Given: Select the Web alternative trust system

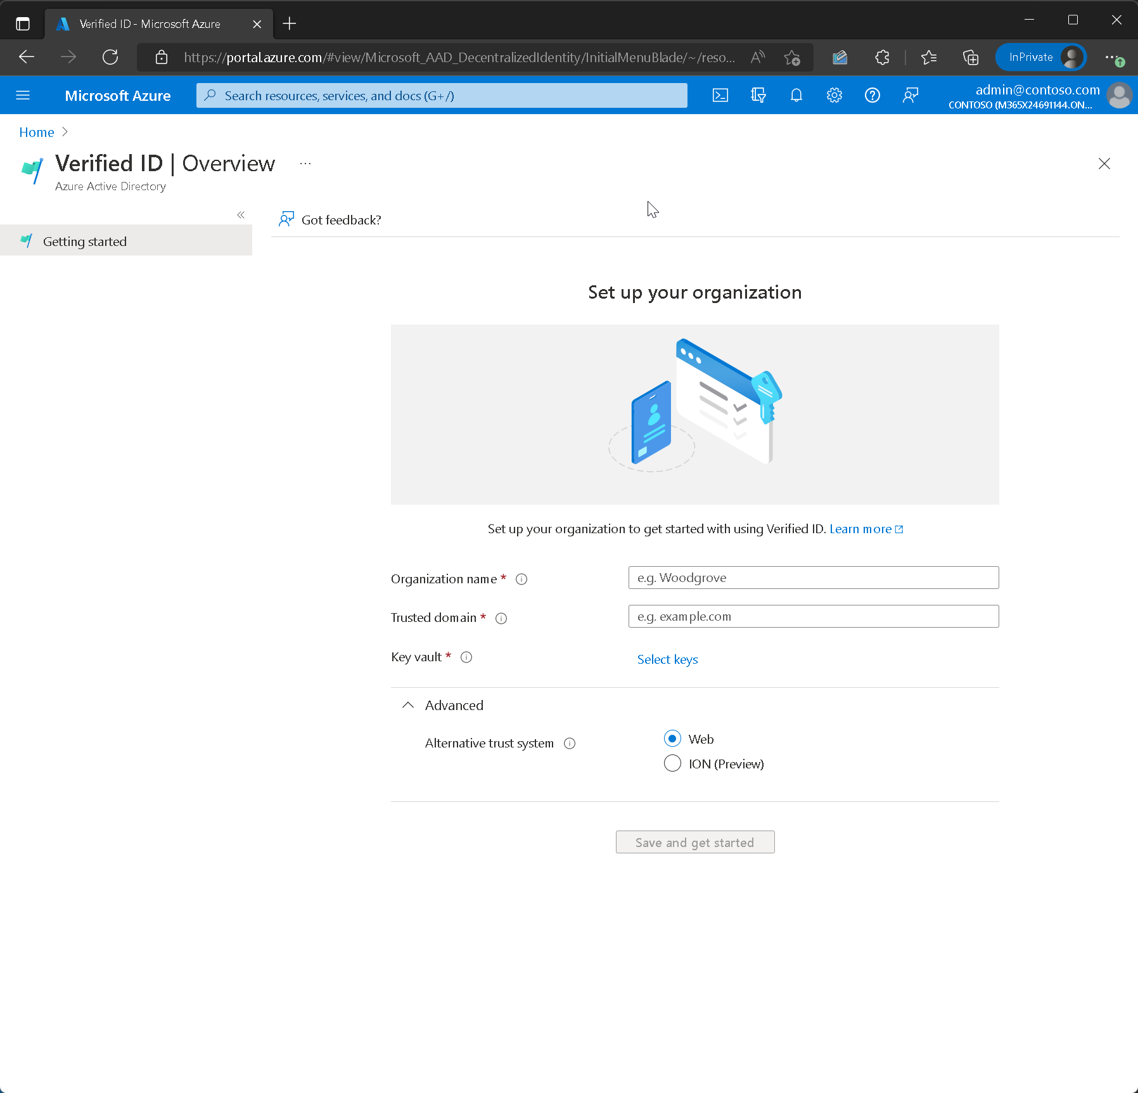Looking at the screenshot, I should [672, 738].
